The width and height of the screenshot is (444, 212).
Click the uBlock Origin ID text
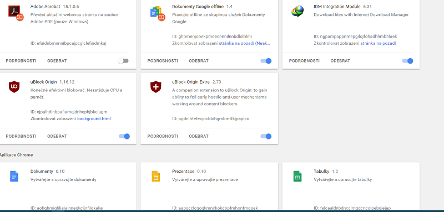point(69,112)
